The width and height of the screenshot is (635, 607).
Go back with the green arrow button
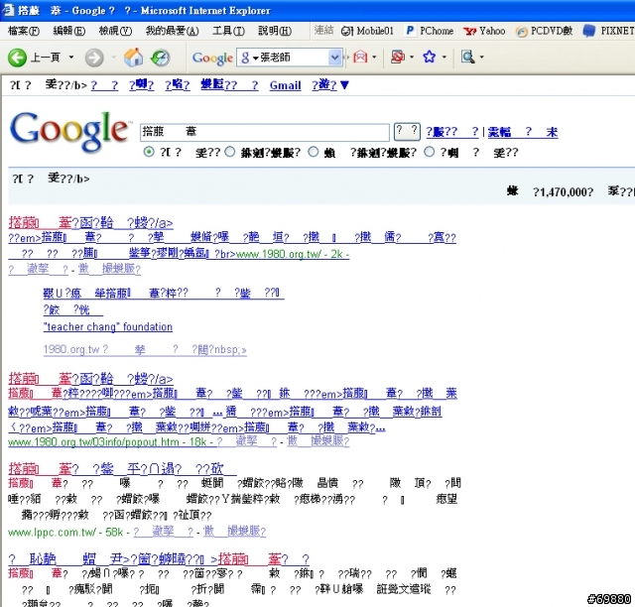coord(17,58)
